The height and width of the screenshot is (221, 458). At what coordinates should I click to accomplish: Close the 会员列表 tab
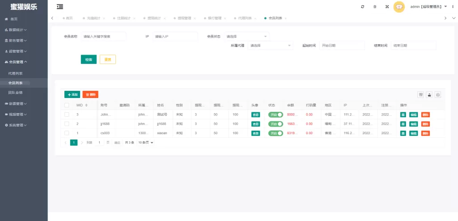click(285, 18)
